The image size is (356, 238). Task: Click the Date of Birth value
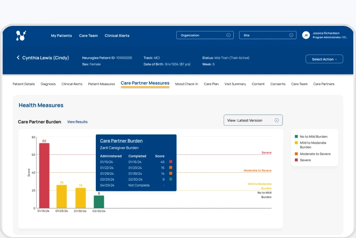[178, 64]
